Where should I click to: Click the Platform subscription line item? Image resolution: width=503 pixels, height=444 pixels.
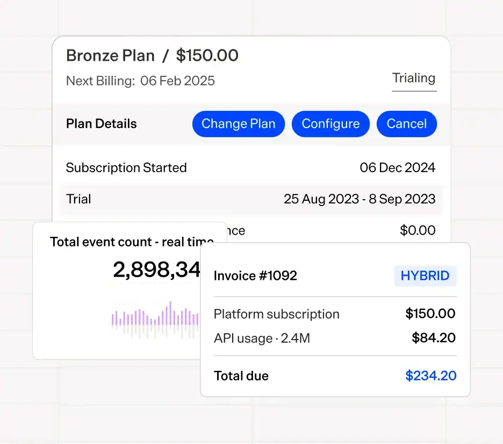pos(277,314)
